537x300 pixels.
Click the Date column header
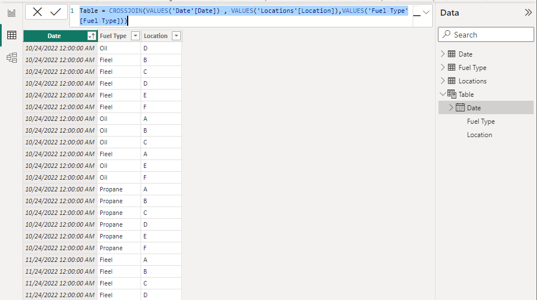point(54,36)
